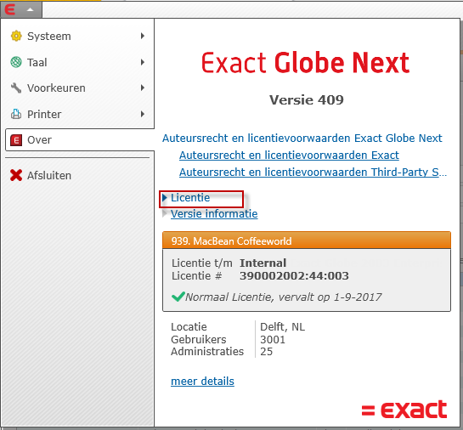
Task: Open the Printer submenu arrow
Action: click(143, 114)
